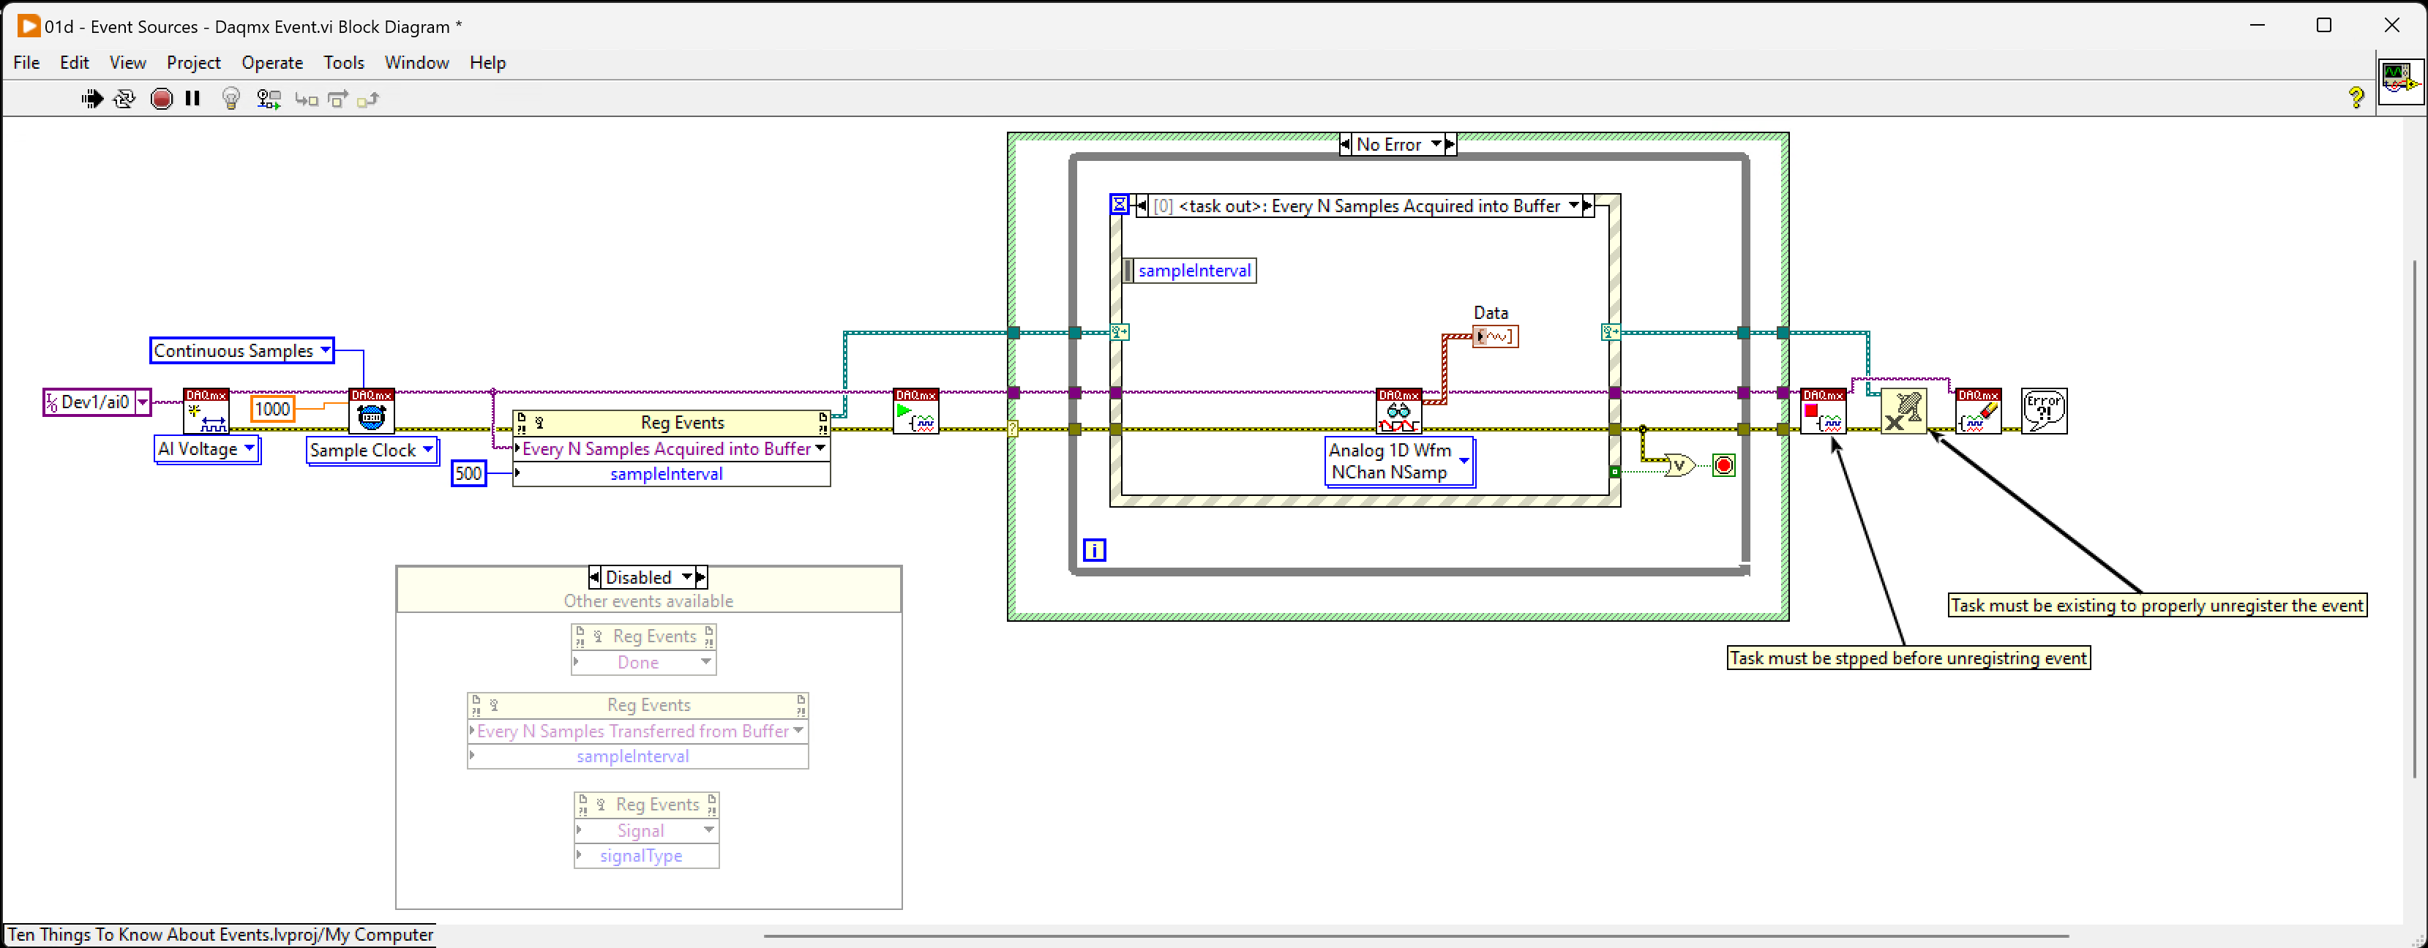Open the Dev1/ai0 channel dropdown

coord(142,402)
